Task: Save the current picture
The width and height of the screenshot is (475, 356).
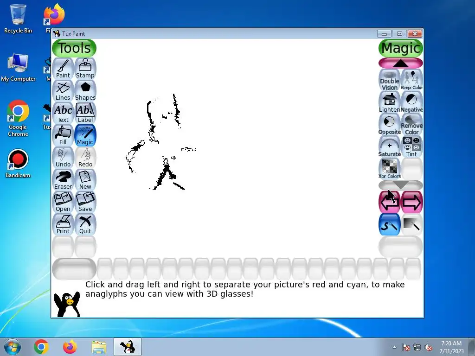Action: (x=85, y=202)
